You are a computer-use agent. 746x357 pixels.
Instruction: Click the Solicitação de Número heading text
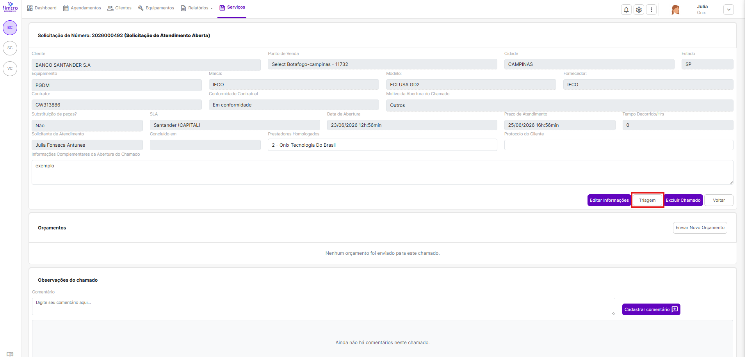coord(124,36)
